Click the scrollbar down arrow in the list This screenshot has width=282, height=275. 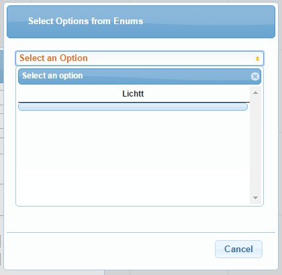255,198
